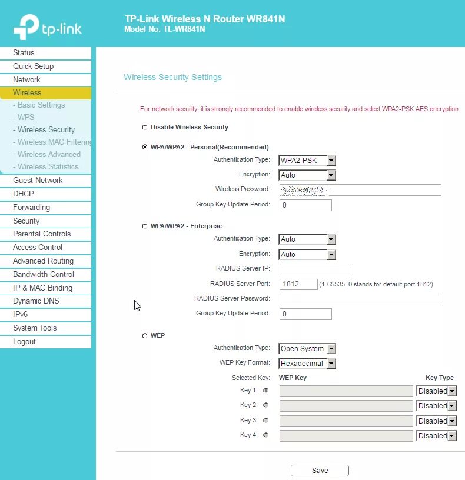Select WPA/WPA2 - Enterprise radio button
Image resolution: width=465 pixels, height=480 pixels.
(144, 226)
